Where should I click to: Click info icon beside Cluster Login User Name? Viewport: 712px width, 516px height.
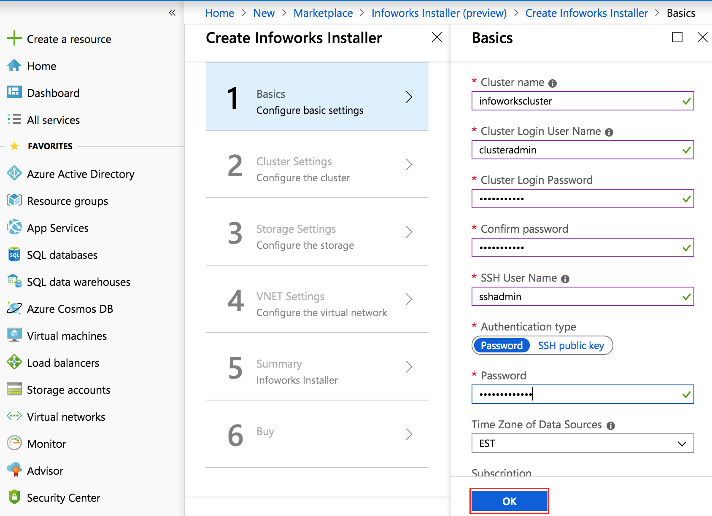click(609, 132)
